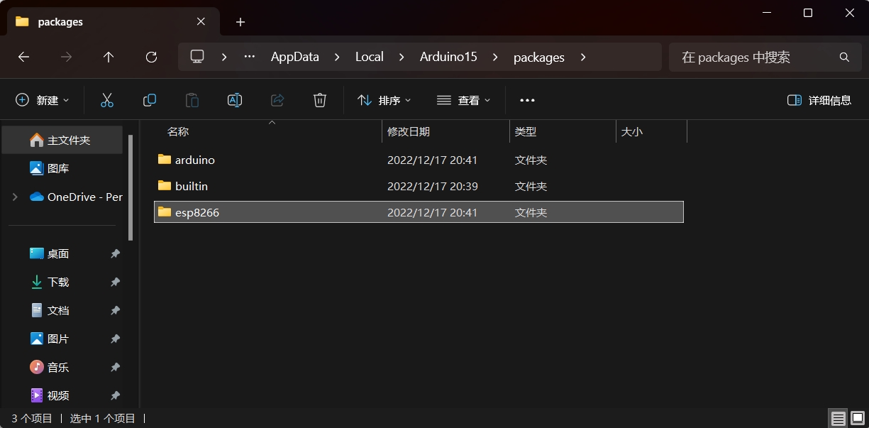The height and width of the screenshot is (428, 869).
Task: Open the 排序 (Sort) dropdown
Action: (x=384, y=100)
